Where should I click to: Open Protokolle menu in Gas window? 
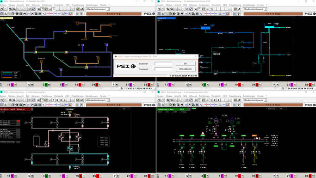tap(59, 5)
